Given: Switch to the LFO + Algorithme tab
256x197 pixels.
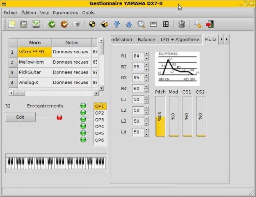Looking at the screenshot, I should [180, 40].
